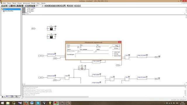Open the Онлайн menu

click(33, 3)
